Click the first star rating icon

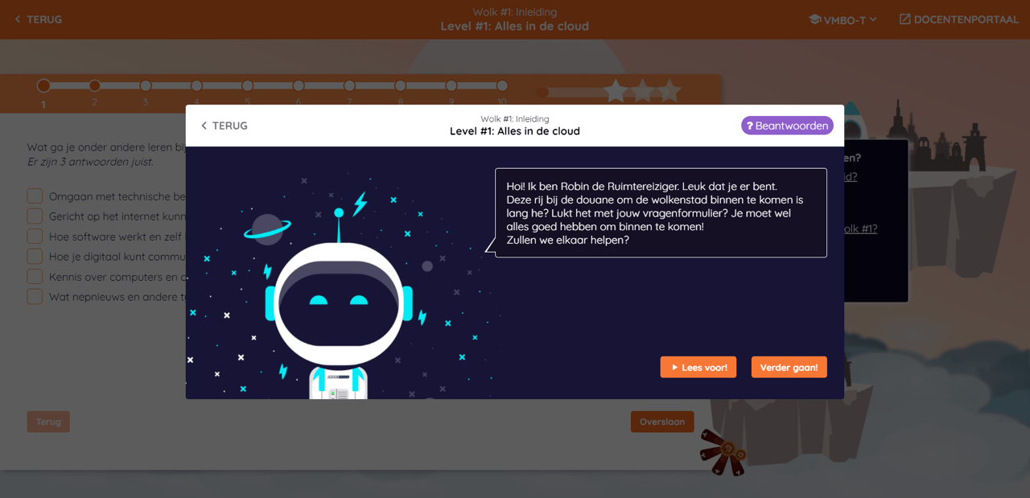click(x=616, y=91)
